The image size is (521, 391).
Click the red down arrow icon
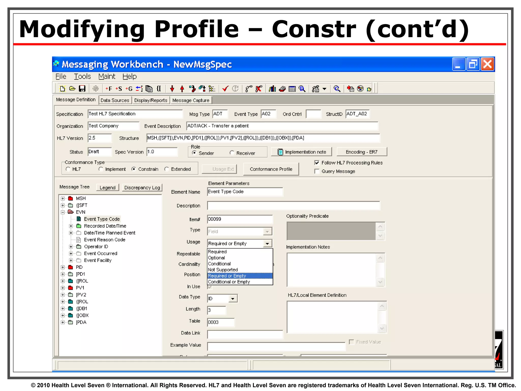(x=172, y=89)
